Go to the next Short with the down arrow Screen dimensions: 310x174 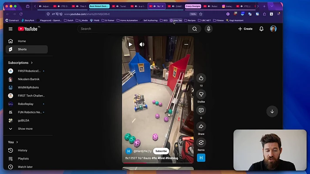click(272, 112)
